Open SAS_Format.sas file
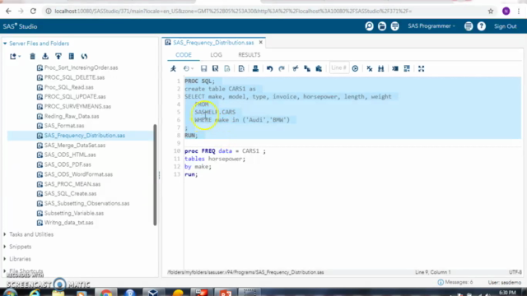This screenshot has height=296, width=527. coord(64,126)
